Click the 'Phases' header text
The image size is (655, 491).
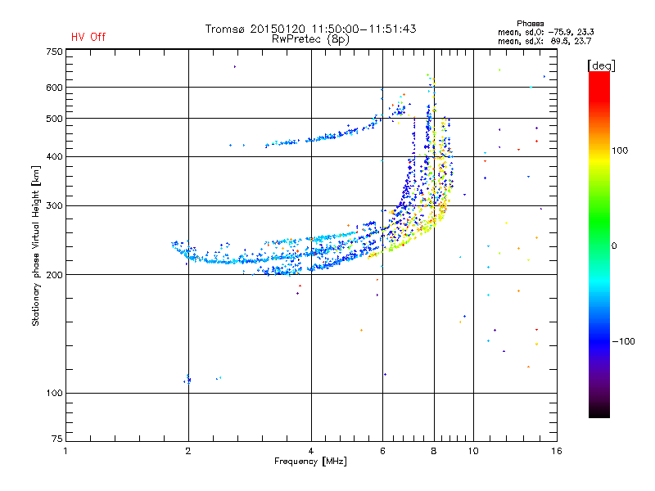(530, 24)
